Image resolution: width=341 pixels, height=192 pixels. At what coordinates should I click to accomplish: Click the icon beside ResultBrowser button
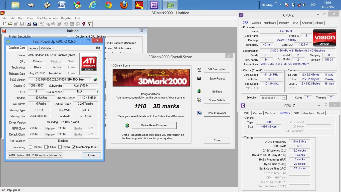click(x=199, y=113)
